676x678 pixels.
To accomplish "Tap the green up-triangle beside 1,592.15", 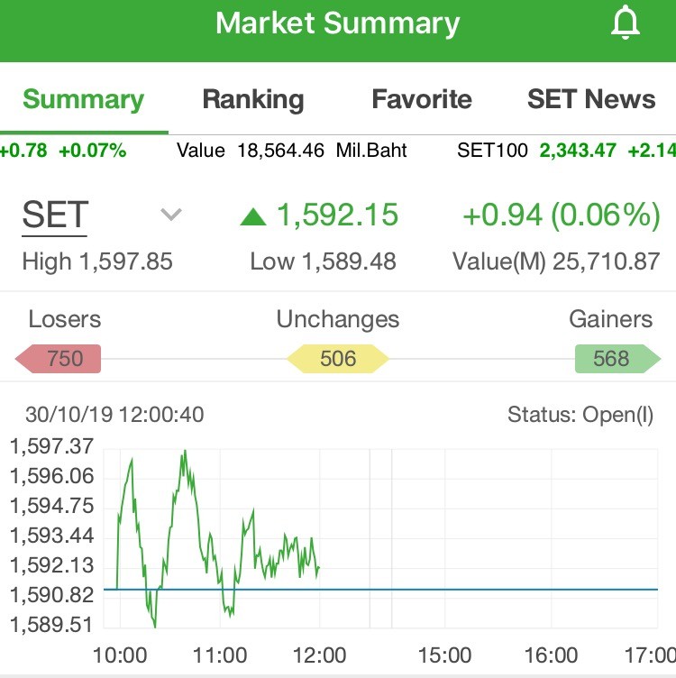I will [x=253, y=216].
